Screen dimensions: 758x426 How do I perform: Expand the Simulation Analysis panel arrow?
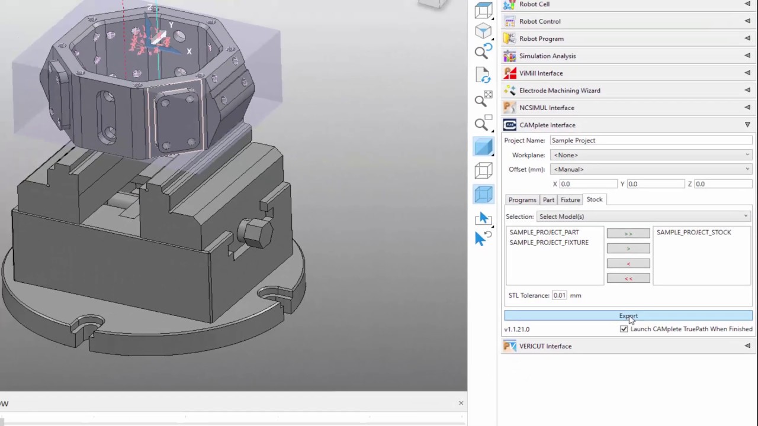tap(747, 56)
